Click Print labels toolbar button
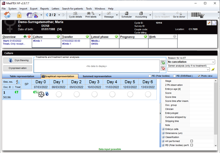This screenshot has height=153, width=220. click(91, 15)
